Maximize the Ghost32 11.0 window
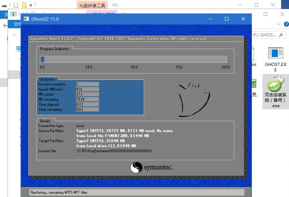The height and width of the screenshot is (197, 289). pyautogui.click(x=227, y=19)
